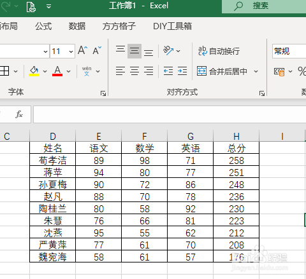
Task: Select column F header
Action: pyautogui.click(x=145, y=136)
